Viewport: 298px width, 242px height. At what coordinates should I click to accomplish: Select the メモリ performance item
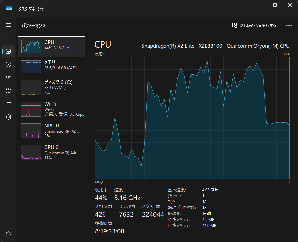(x=51, y=66)
